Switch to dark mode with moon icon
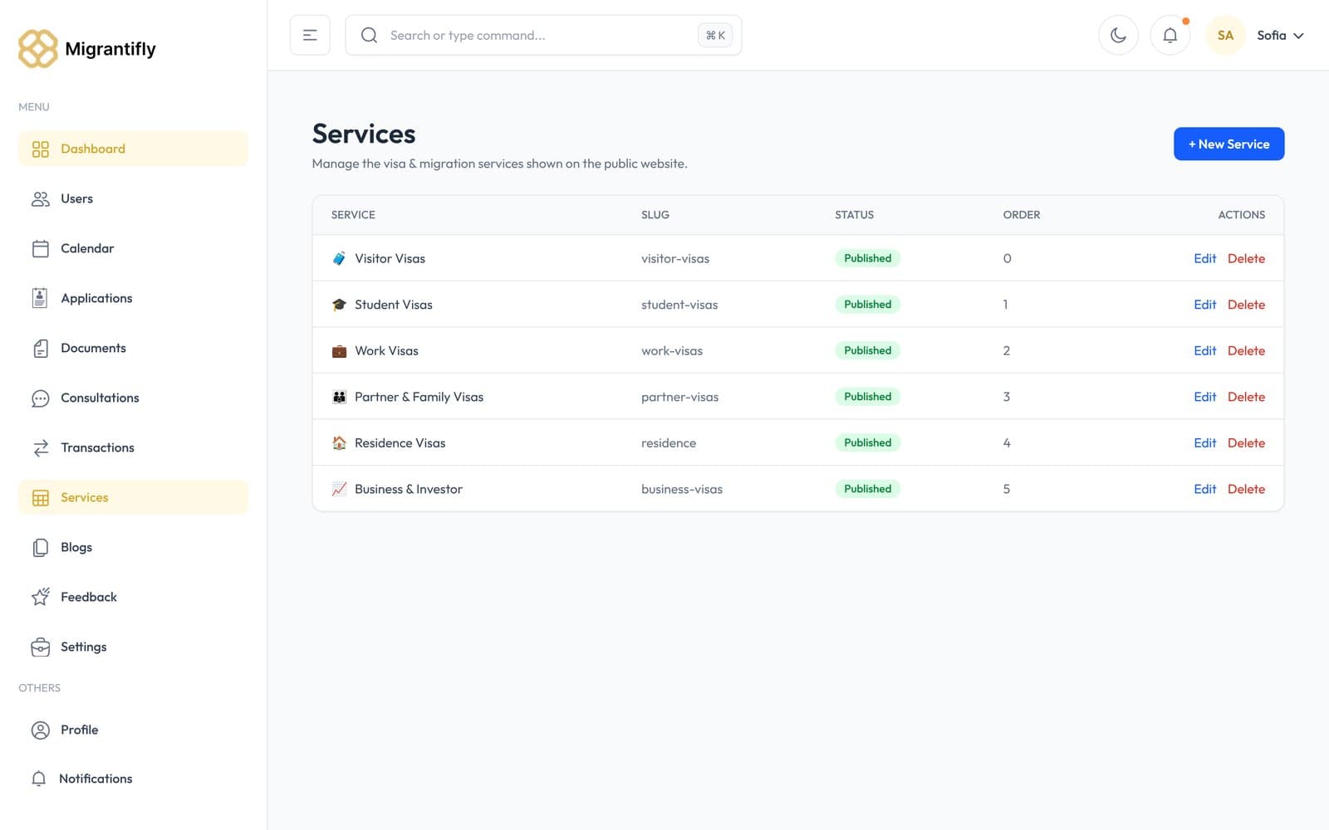 pyautogui.click(x=1118, y=35)
